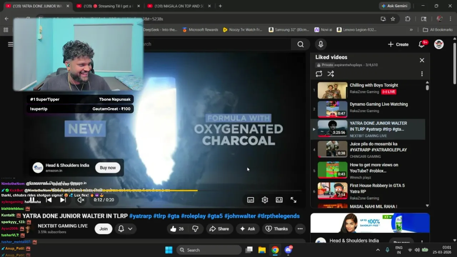Activate voice search microphone icon

321,44
